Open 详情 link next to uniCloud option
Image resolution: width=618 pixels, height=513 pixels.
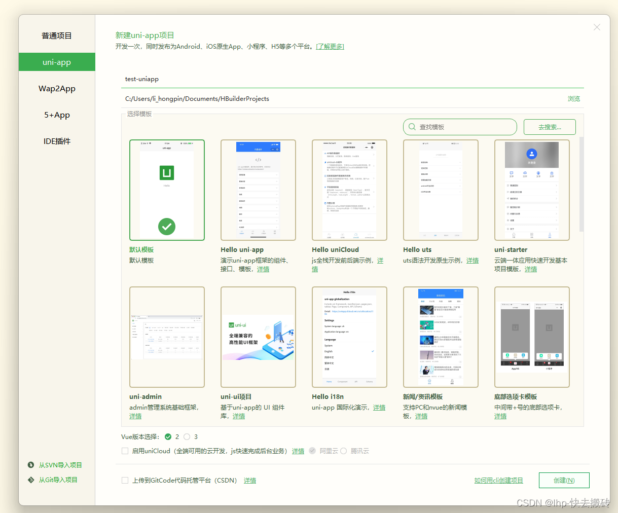coord(298,451)
